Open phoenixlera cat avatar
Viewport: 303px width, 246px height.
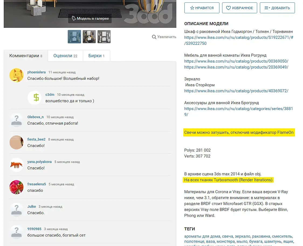point(16,75)
